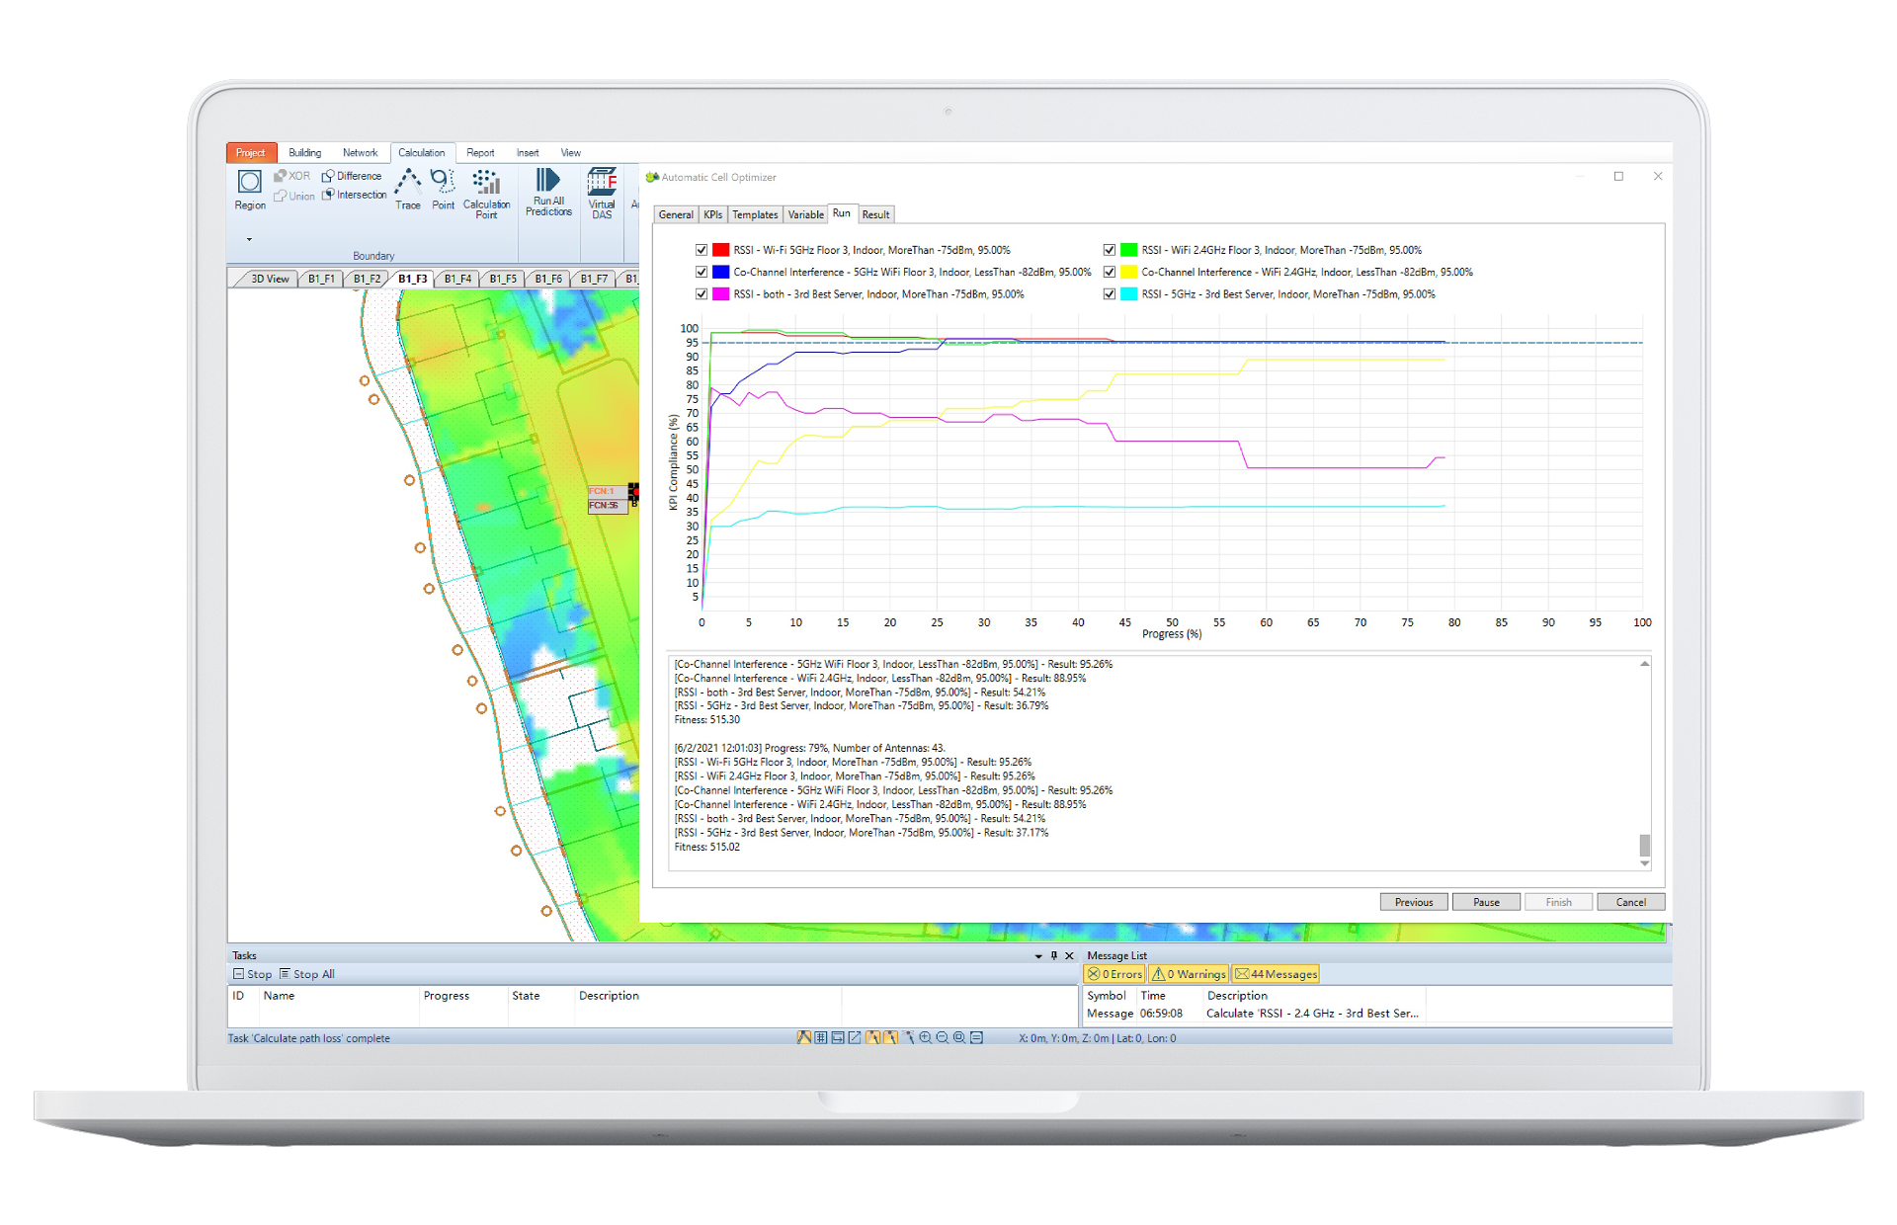Switch to floor tab B1_F6
The width and height of the screenshot is (1897, 1225).
pyautogui.click(x=548, y=279)
